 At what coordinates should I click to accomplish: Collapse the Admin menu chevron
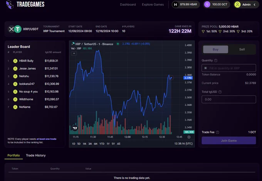click(x=254, y=5)
